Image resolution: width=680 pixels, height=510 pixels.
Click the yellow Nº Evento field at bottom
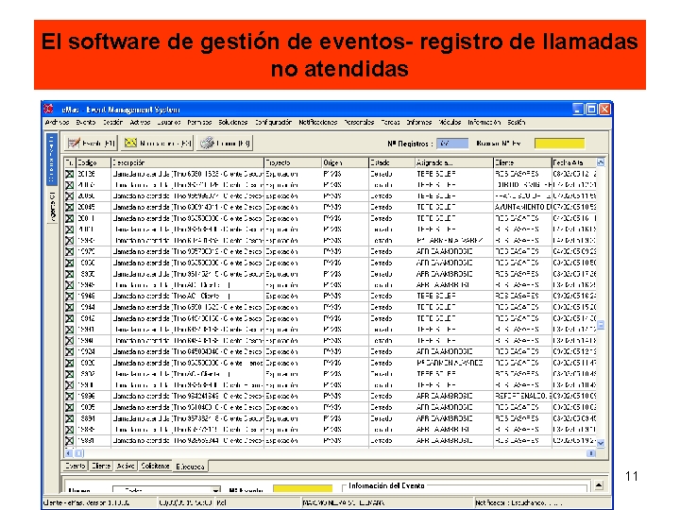click(302, 489)
